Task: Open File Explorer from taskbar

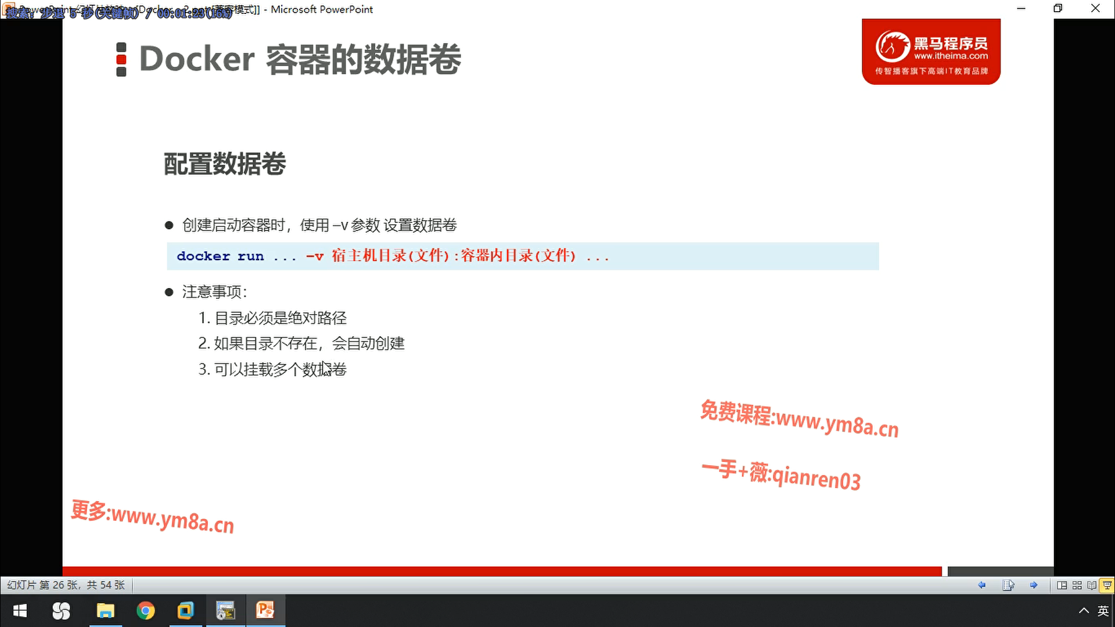Action: 105,610
